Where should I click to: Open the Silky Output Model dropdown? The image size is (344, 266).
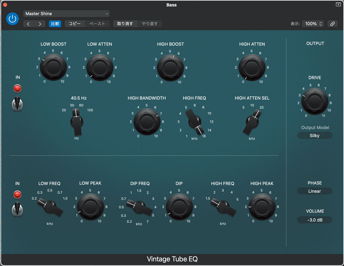[315, 136]
